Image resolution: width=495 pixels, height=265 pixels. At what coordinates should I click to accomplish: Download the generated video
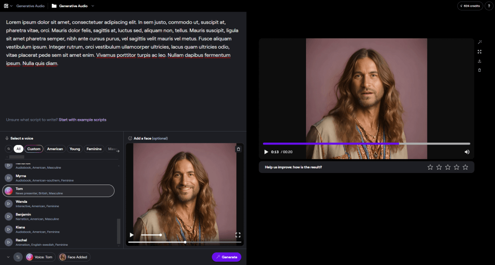coord(480,61)
